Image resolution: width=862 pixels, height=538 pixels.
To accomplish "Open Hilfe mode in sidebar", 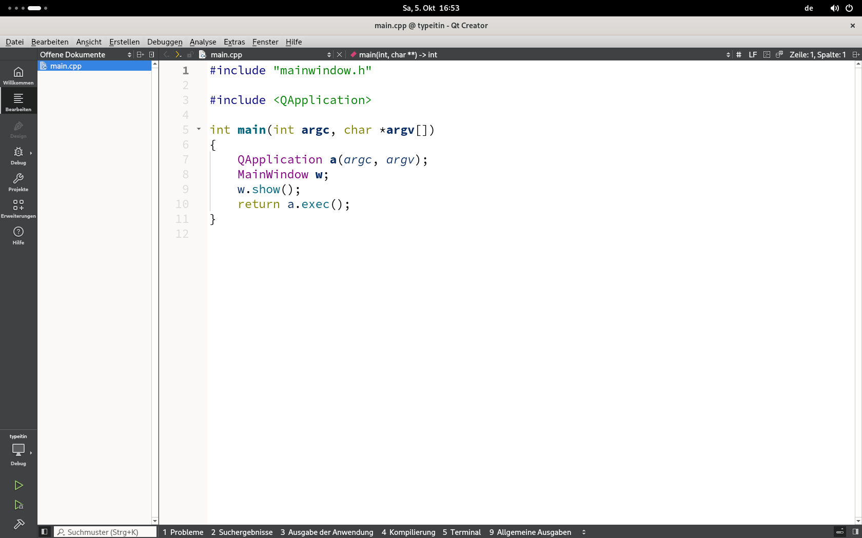I will (x=18, y=235).
